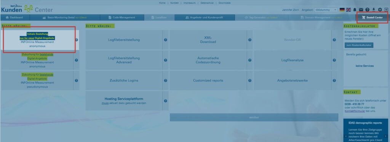Slide IDAS reports banner to previous

tap(345, 136)
